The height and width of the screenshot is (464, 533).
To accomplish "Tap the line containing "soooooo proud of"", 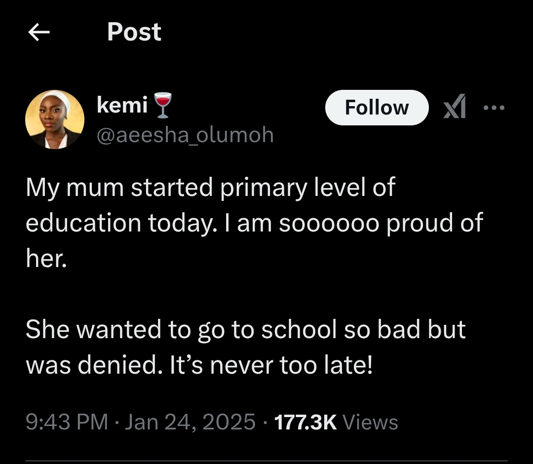I will pos(380,223).
